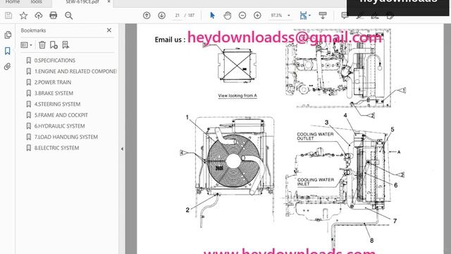Image resolution: width=451 pixels, height=254 pixels.
Task: Edit the current page number field
Action: tap(177, 16)
